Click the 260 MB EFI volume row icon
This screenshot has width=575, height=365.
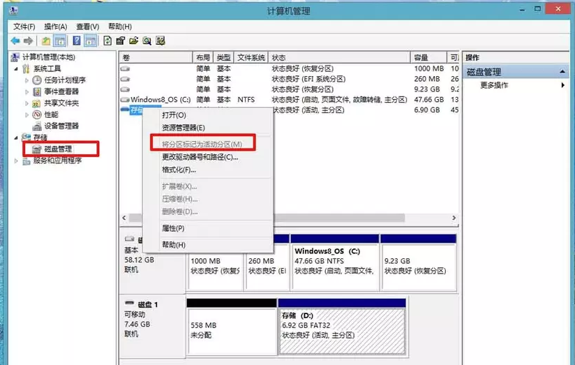pyautogui.click(x=126, y=79)
